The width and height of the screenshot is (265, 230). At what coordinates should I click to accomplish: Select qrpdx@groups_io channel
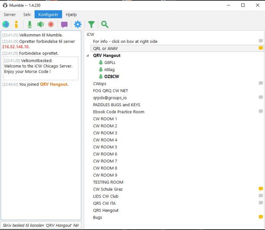(110, 98)
